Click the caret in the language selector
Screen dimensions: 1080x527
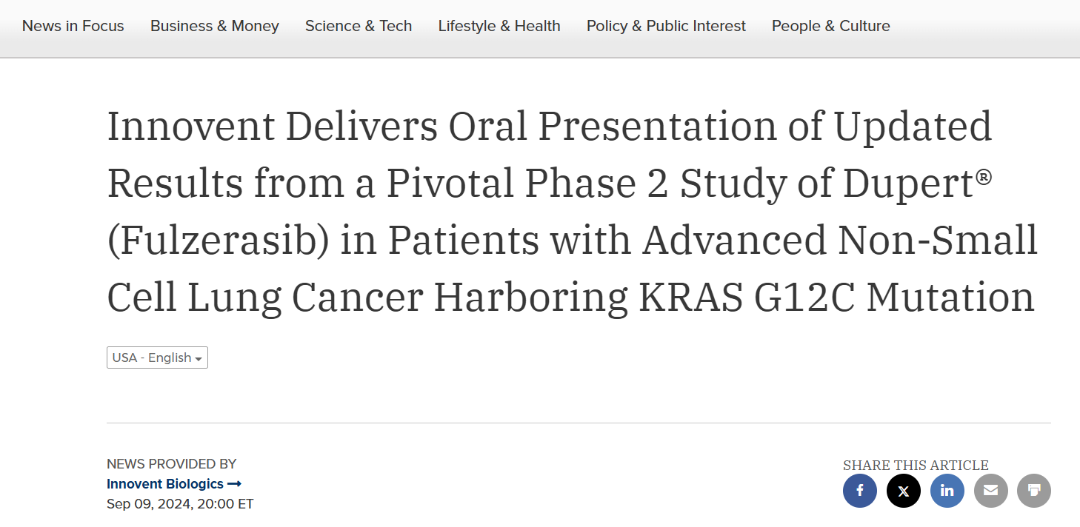(x=199, y=359)
